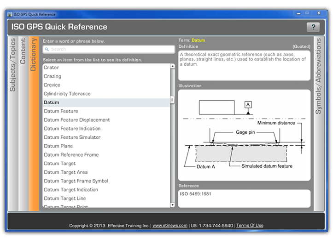The width and height of the screenshot is (333, 238).
Task: Open the Subjects/Topics tab
Action: coord(12,65)
